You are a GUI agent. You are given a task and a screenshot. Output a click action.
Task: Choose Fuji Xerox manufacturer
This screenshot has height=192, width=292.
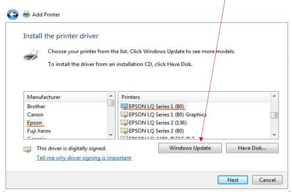(x=39, y=131)
